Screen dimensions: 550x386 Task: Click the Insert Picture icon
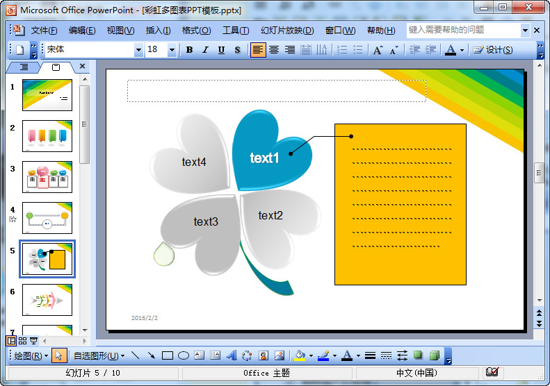279,355
